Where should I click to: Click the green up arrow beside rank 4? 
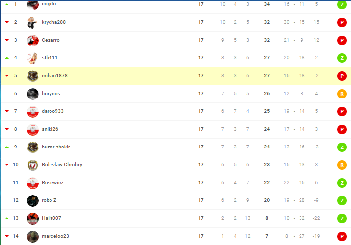[x=7, y=58]
